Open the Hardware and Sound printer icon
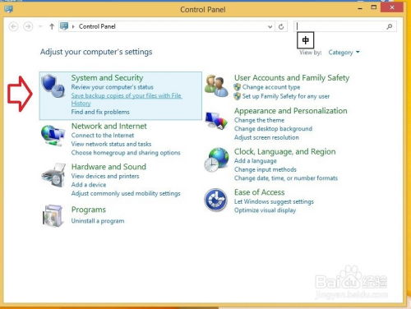This screenshot has height=309, width=411. pyautogui.click(x=53, y=176)
